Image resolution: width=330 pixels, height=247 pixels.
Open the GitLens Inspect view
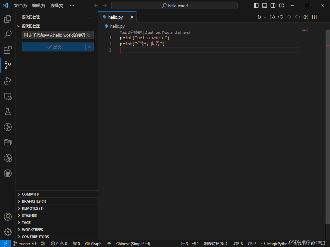coord(8,158)
